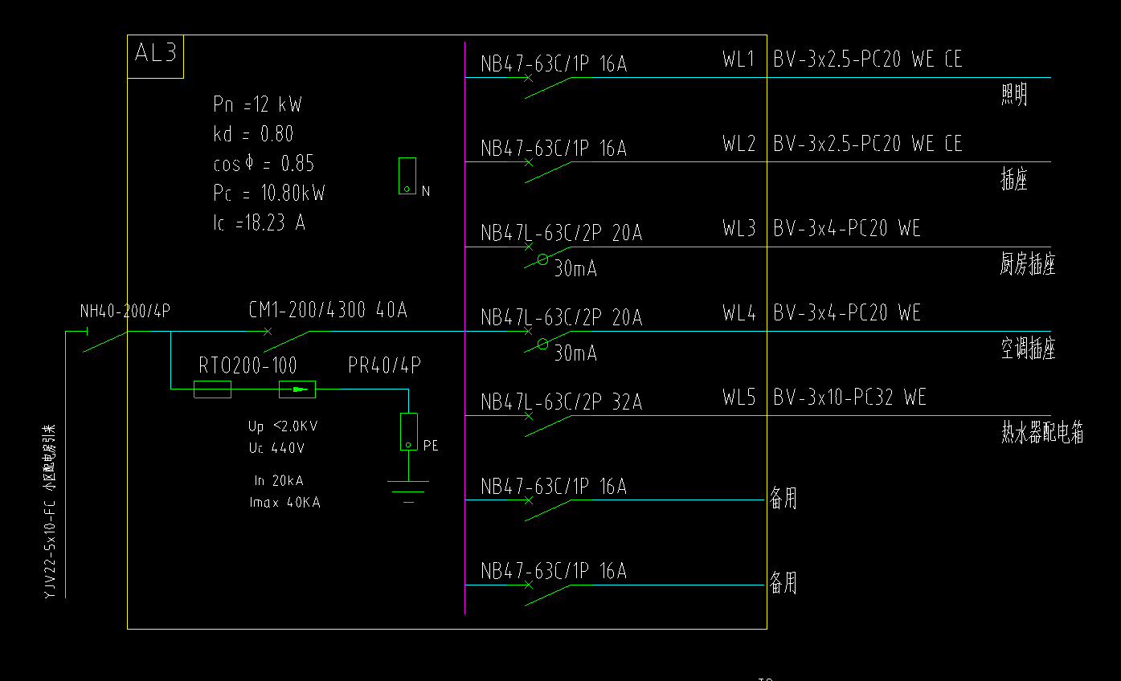Select the WL2 row NB47-63C/1P 16A label
This screenshot has width=1121, height=681.
click(554, 149)
